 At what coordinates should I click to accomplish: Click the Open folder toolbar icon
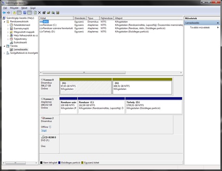49,13
